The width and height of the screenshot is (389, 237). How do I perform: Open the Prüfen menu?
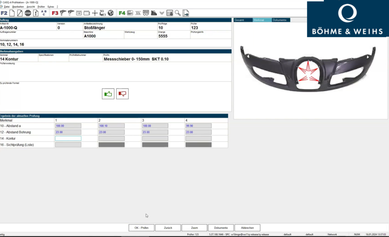tap(41, 7)
